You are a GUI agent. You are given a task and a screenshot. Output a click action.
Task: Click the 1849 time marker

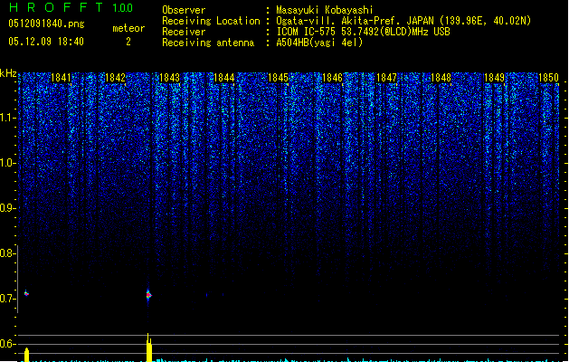coord(494,78)
